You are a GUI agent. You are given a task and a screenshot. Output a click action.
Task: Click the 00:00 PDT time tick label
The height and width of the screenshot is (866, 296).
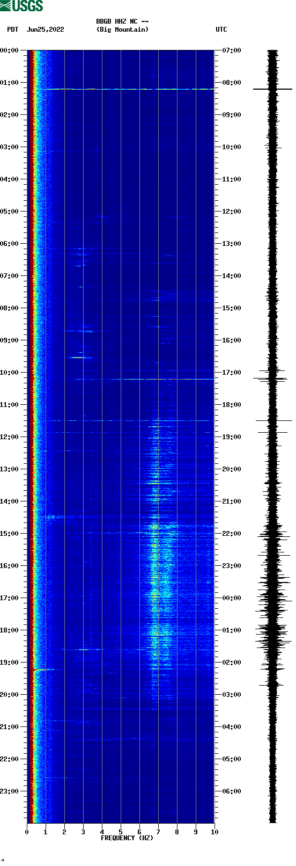10,50
